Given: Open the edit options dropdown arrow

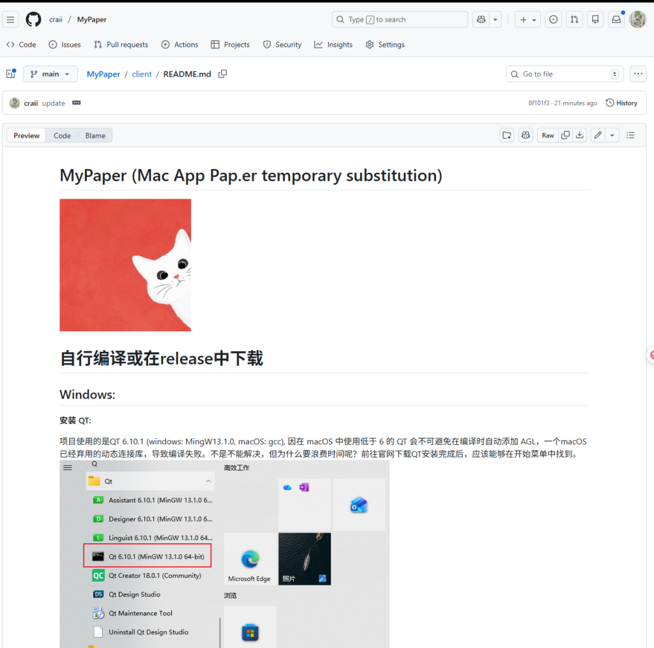Looking at the screenshot, I should pos(612,135).
